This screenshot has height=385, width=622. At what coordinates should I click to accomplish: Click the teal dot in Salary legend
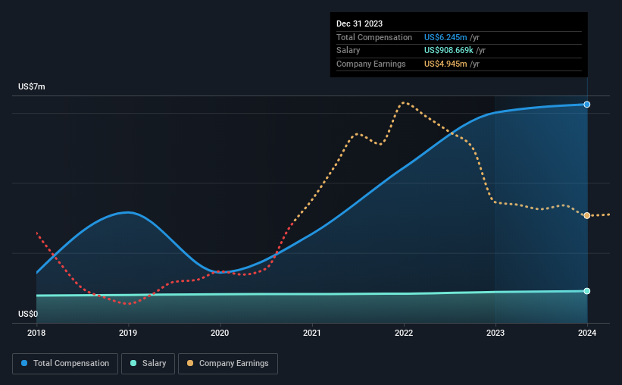point(133,363)
